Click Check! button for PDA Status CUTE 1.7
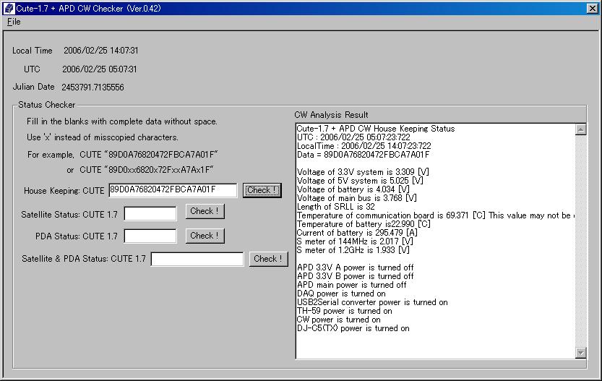 pyautogui.click(x=205, y=236)
